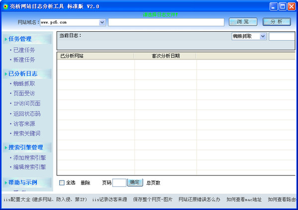Expand the 已分析日志 section header
Screen dimensions: 298x210
[x=27, y=74]
